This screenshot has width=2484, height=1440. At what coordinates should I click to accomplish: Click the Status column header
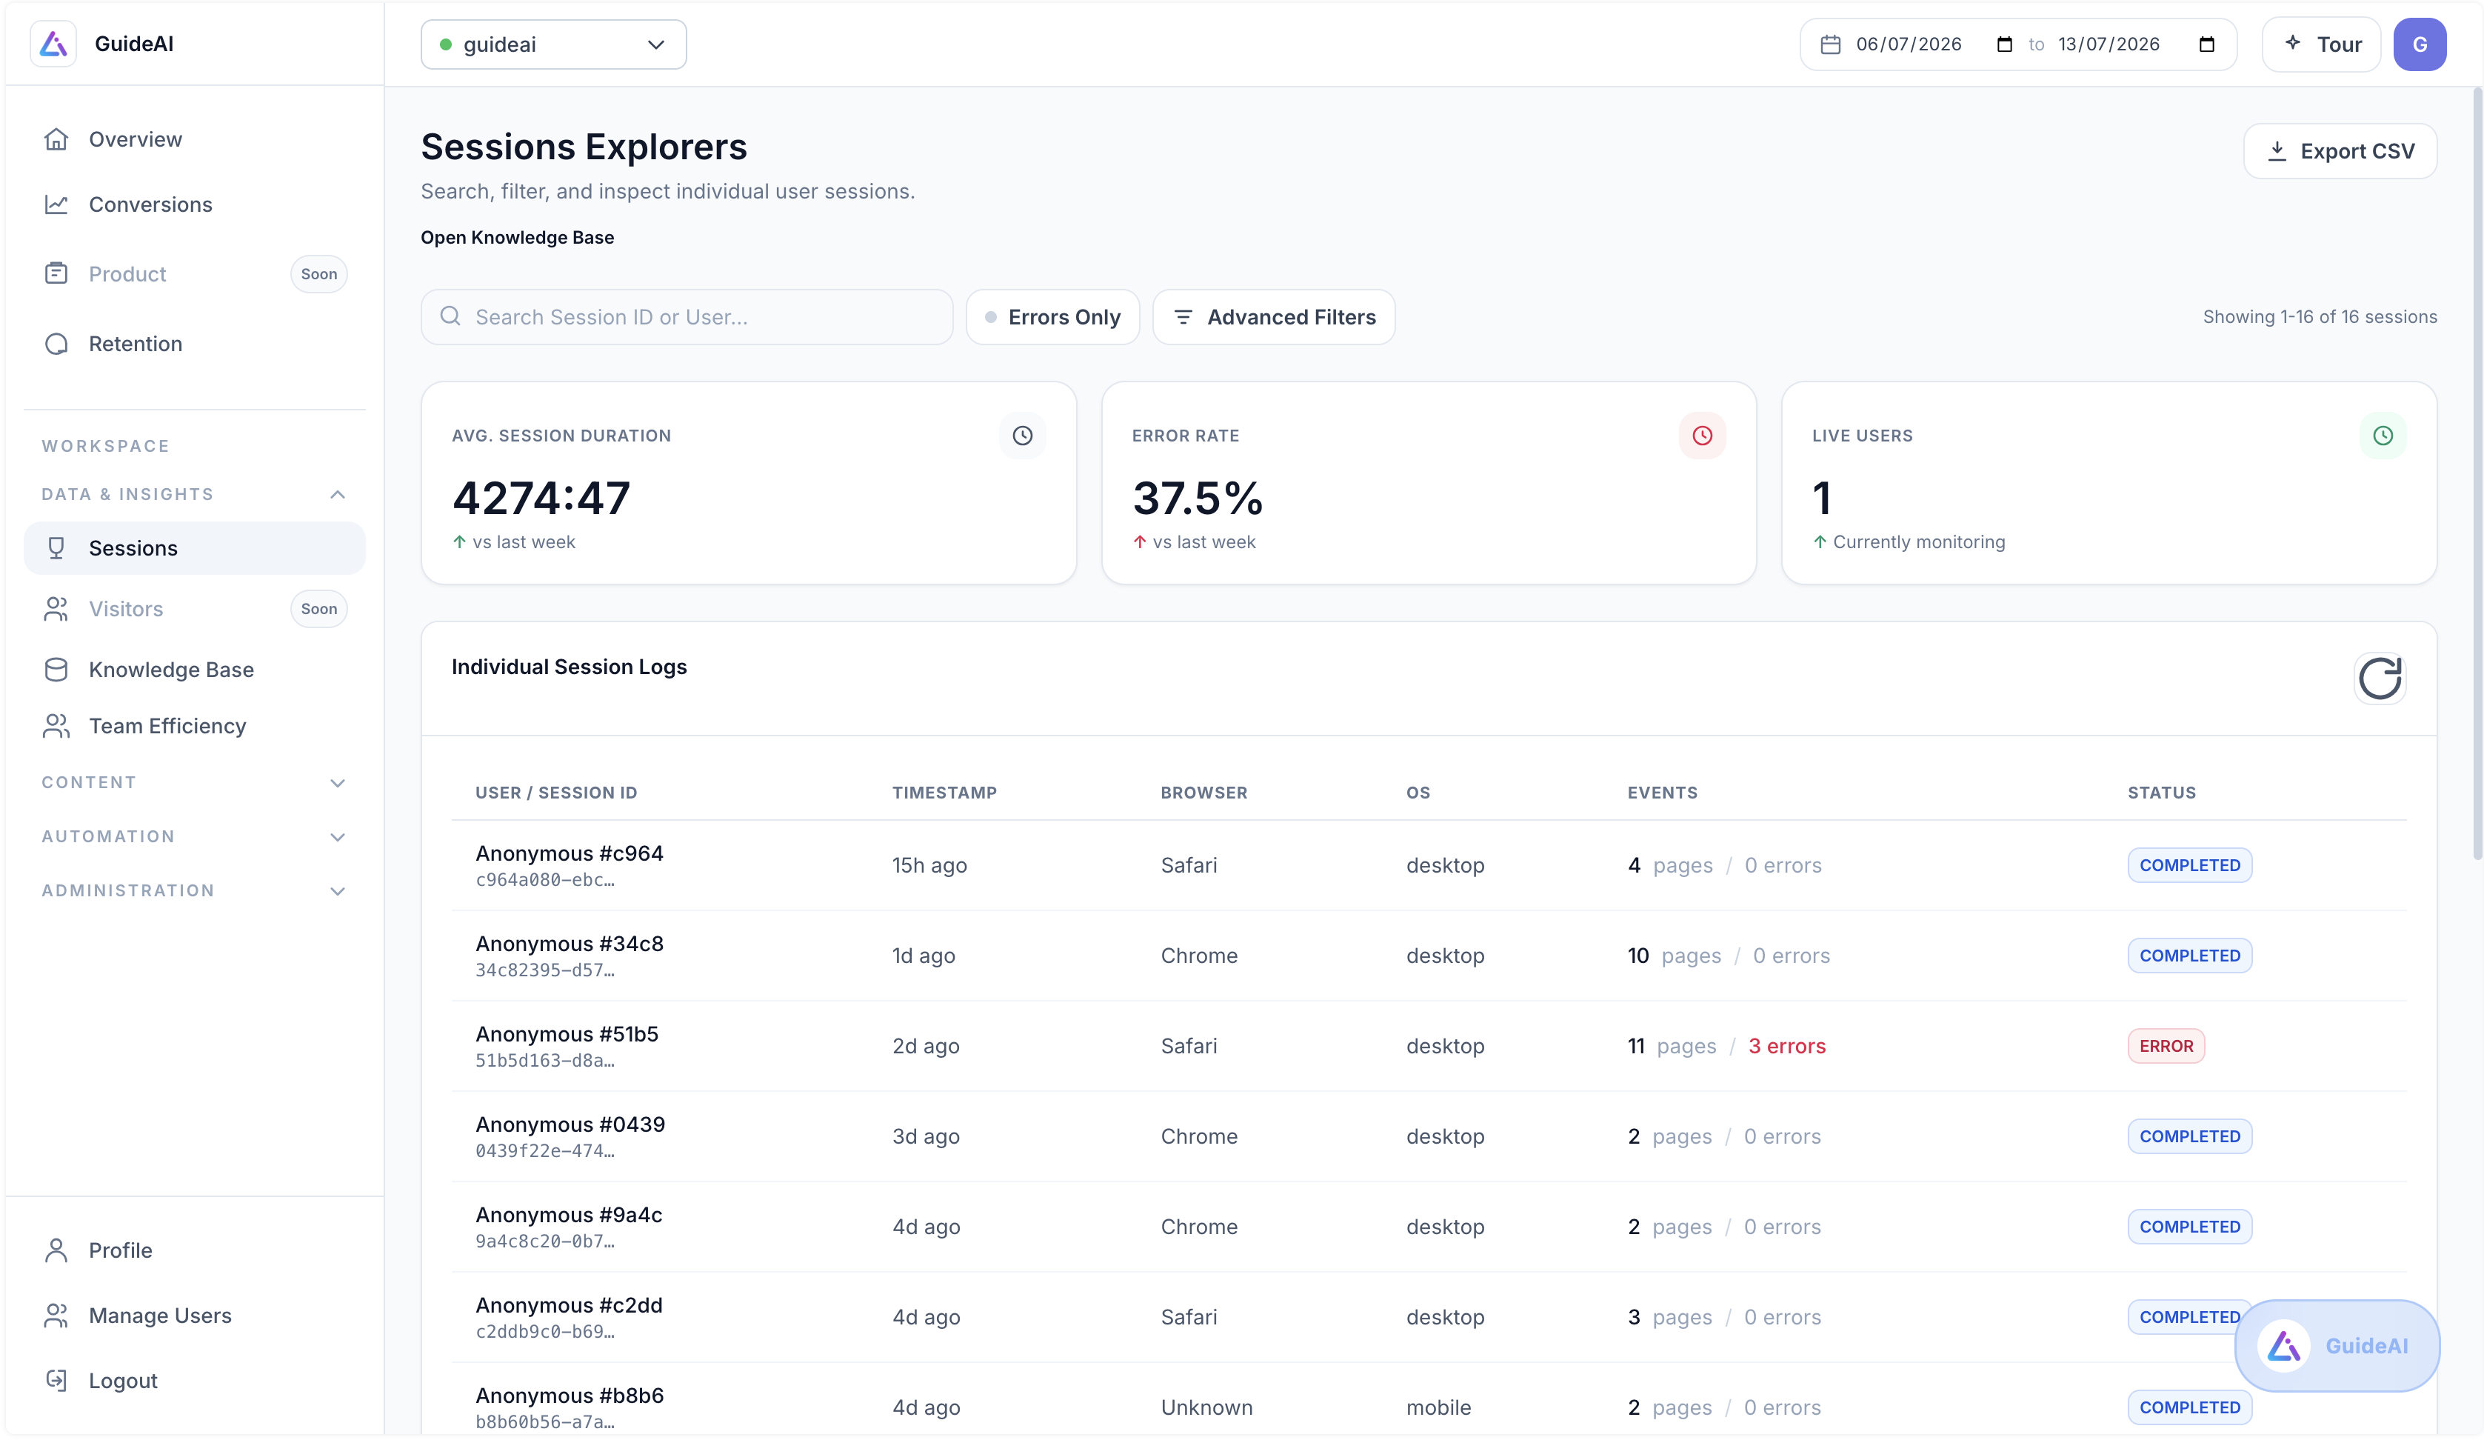point(2162,793)
